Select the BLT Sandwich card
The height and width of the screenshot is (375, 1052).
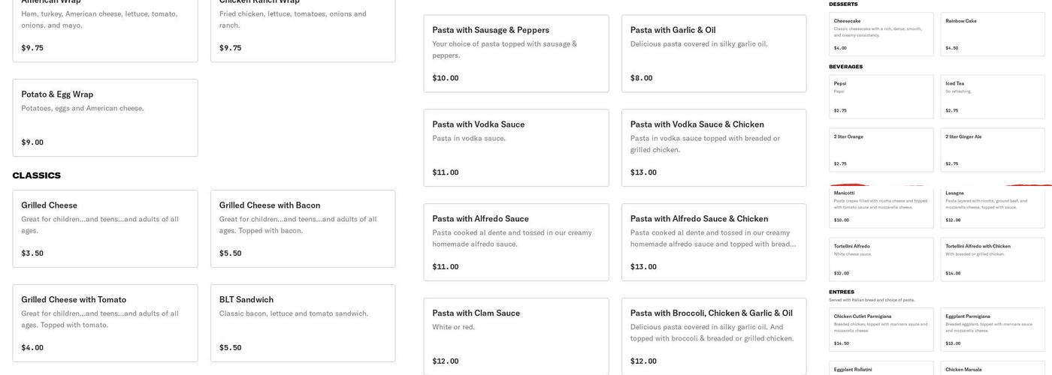click(303, 323)
